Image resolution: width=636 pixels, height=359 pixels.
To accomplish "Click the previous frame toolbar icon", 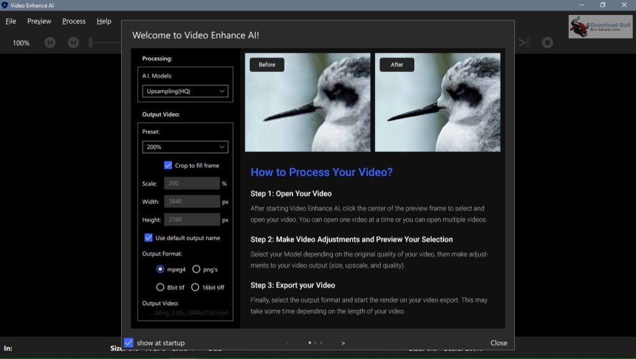I will (x=50, y=43).
